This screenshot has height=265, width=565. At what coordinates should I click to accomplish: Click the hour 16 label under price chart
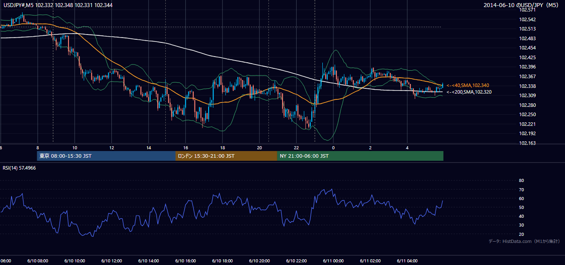click(186, 148)
